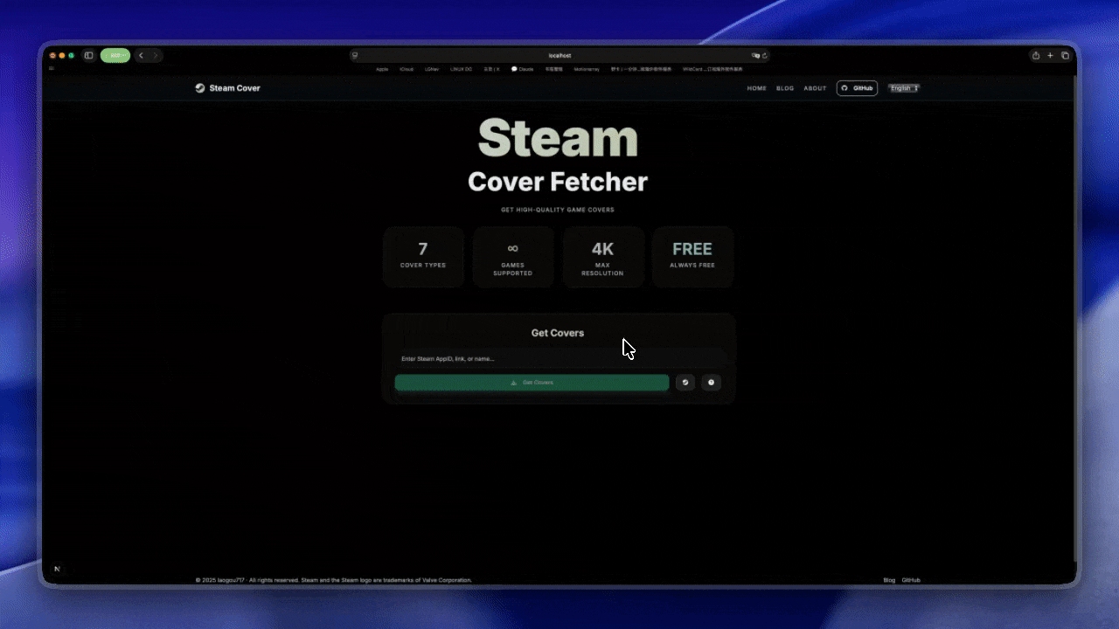Click the page settings icon left of address
The height and width of the screenshot is (629, 1119).
pyautogui.click(x=355, y=56)
